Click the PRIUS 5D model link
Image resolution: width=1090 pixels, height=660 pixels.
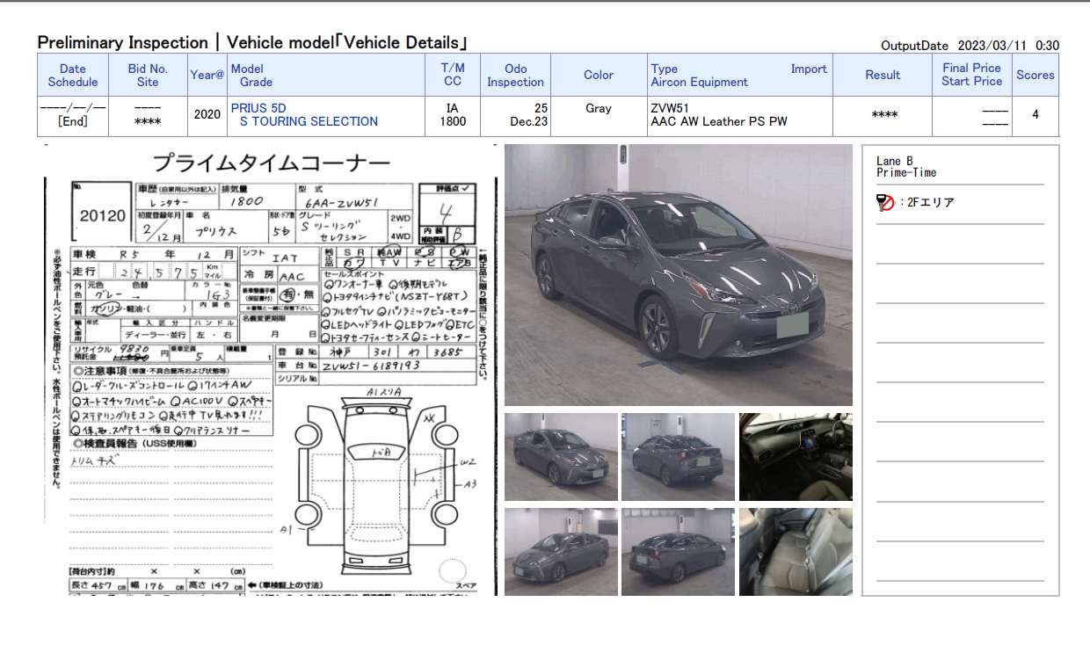click(258, 108)
